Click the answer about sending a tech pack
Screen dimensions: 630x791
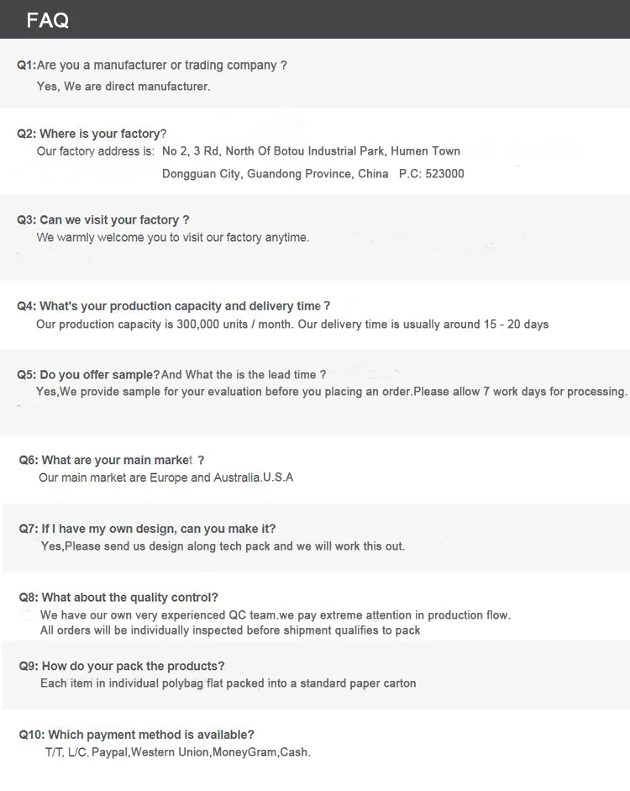pos(223,546)
